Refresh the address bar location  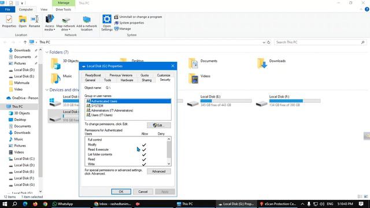point(268,42)
